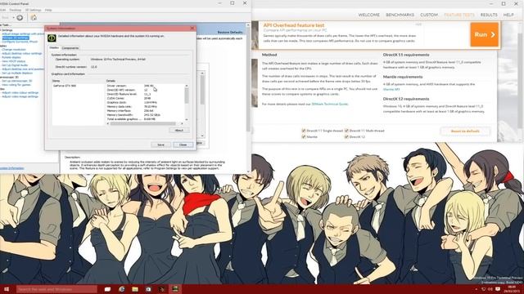Click the 3DMark taskbar icon
524x294 pixels.
[x=162, y=289]
